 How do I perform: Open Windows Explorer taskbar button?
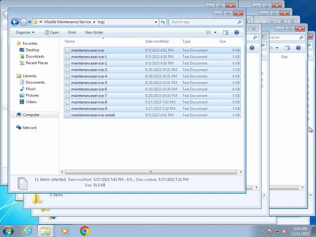(x=45, y=231)
